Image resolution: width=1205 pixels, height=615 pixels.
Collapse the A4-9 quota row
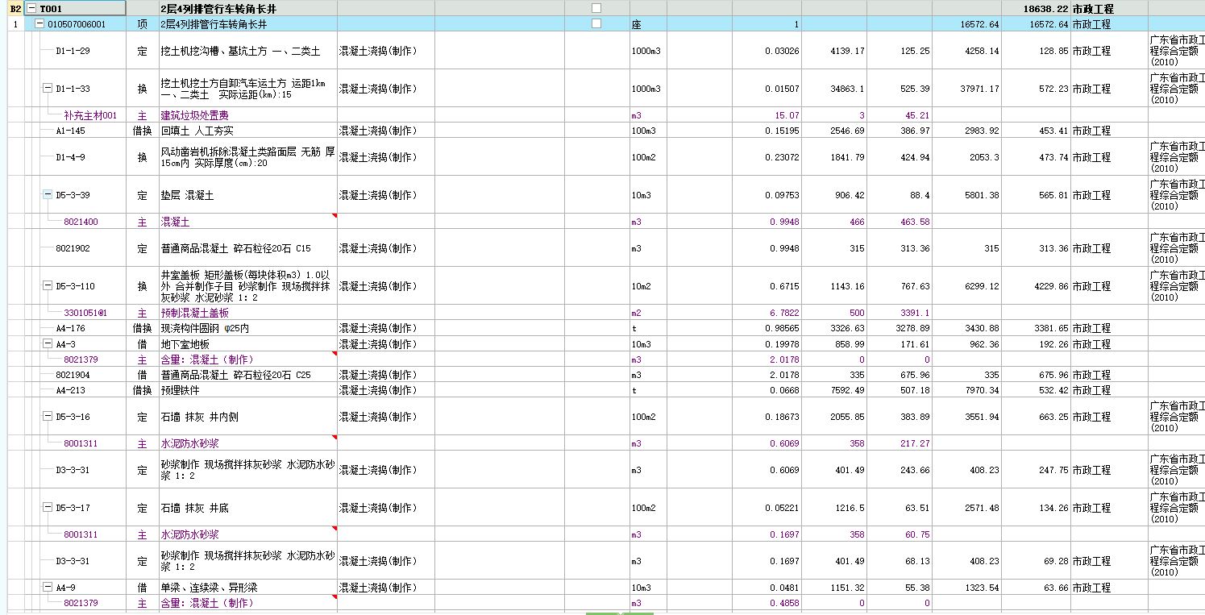48,588
